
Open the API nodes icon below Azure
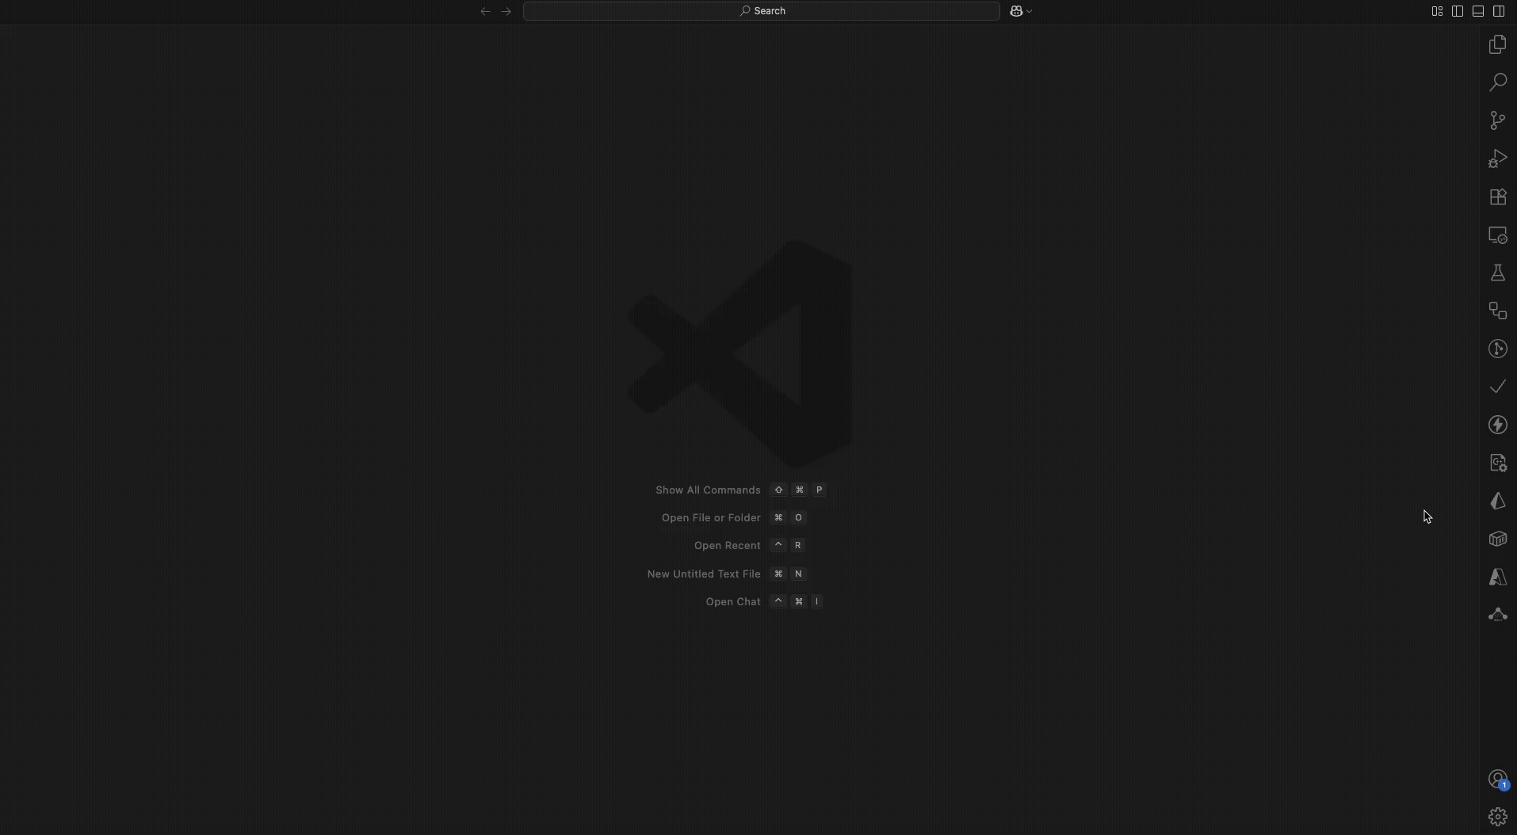1497,615
